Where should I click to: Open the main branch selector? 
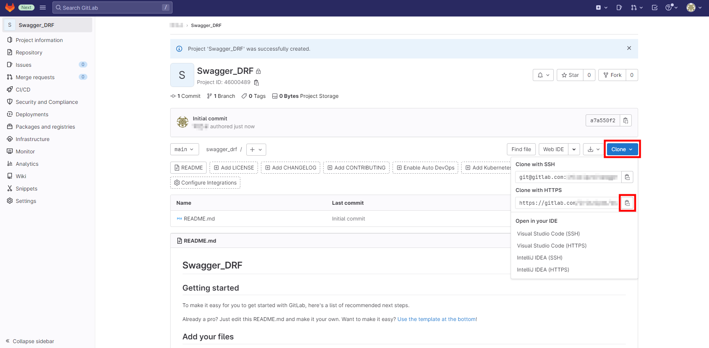pos(184,149)
